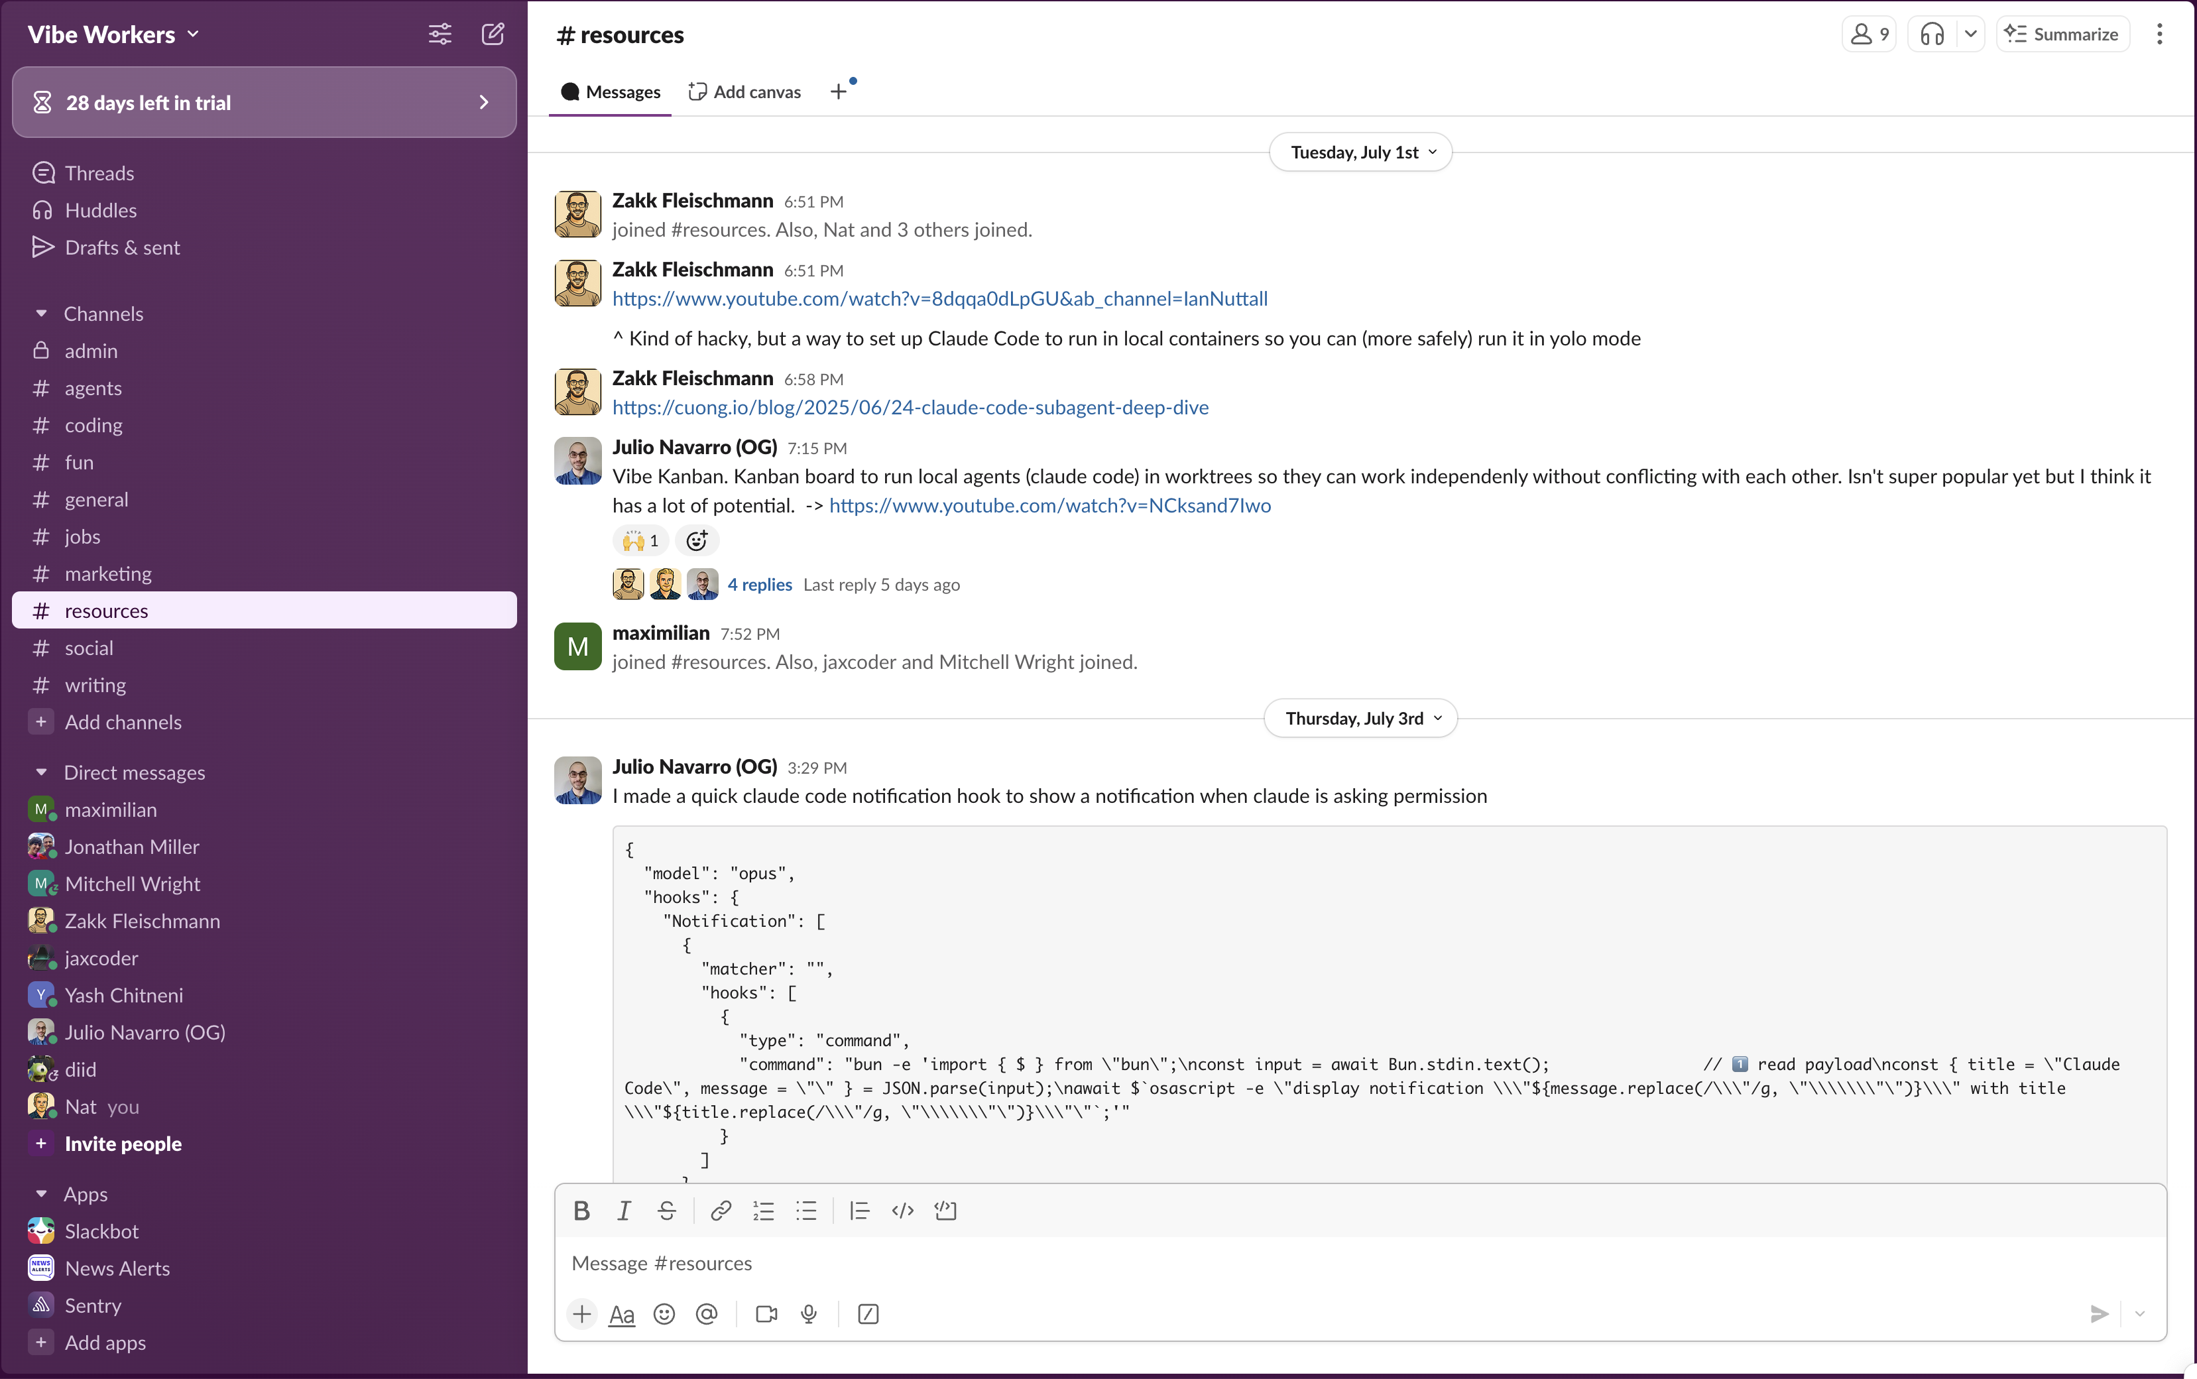Insert a code block in the message
The image size is (2197, 1379).
945,1211
